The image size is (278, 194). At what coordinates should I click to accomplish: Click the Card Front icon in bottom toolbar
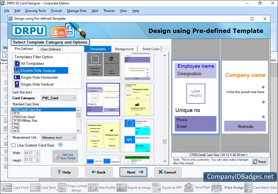pyautogui.click(x=7, y=188)
